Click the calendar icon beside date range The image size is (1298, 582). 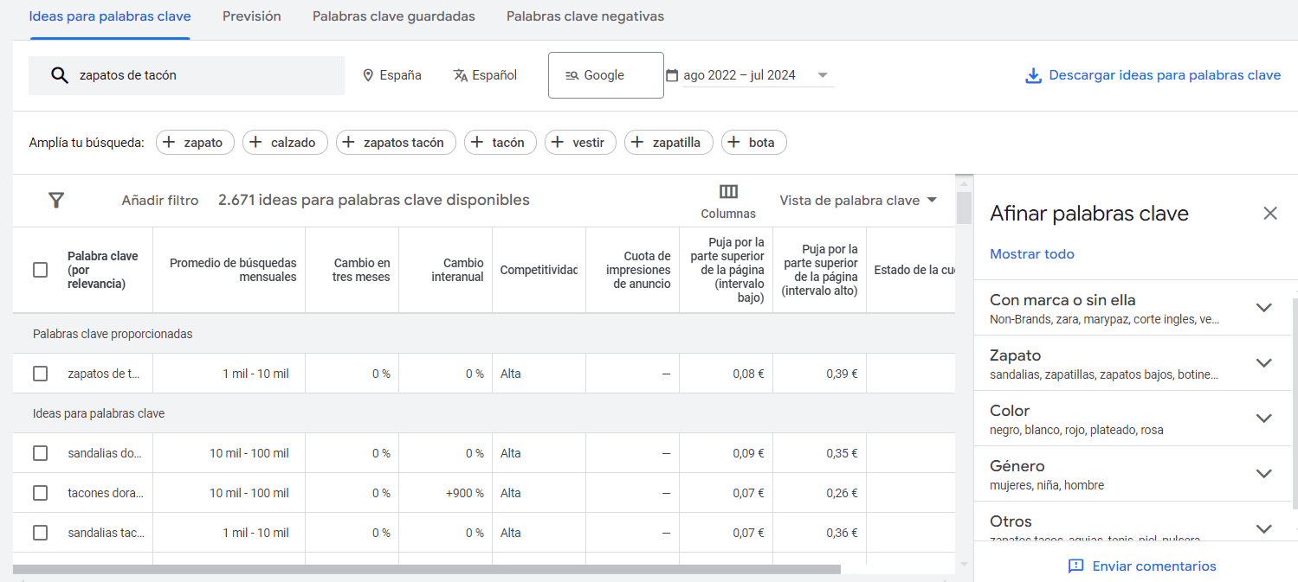point(672,75)
